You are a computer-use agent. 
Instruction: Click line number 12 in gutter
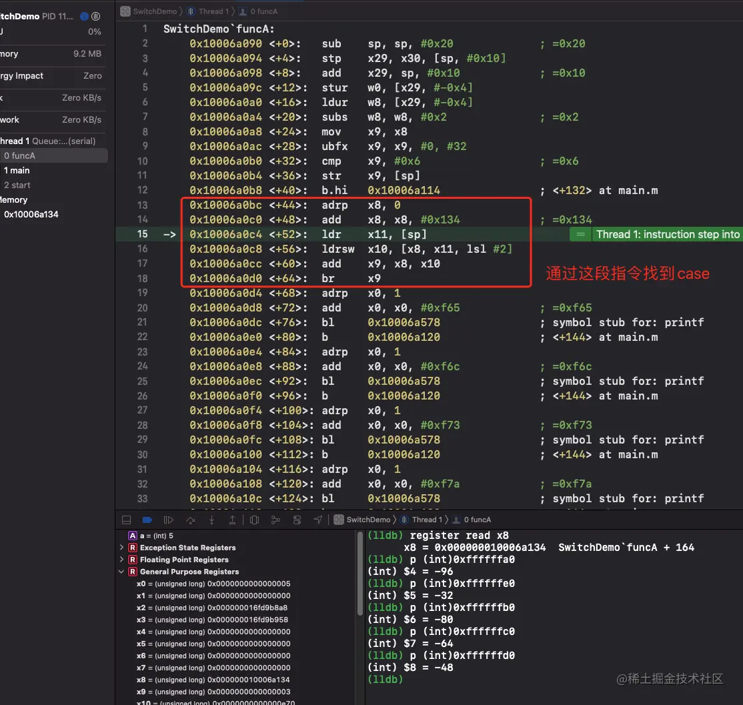(x=142, y=190)
